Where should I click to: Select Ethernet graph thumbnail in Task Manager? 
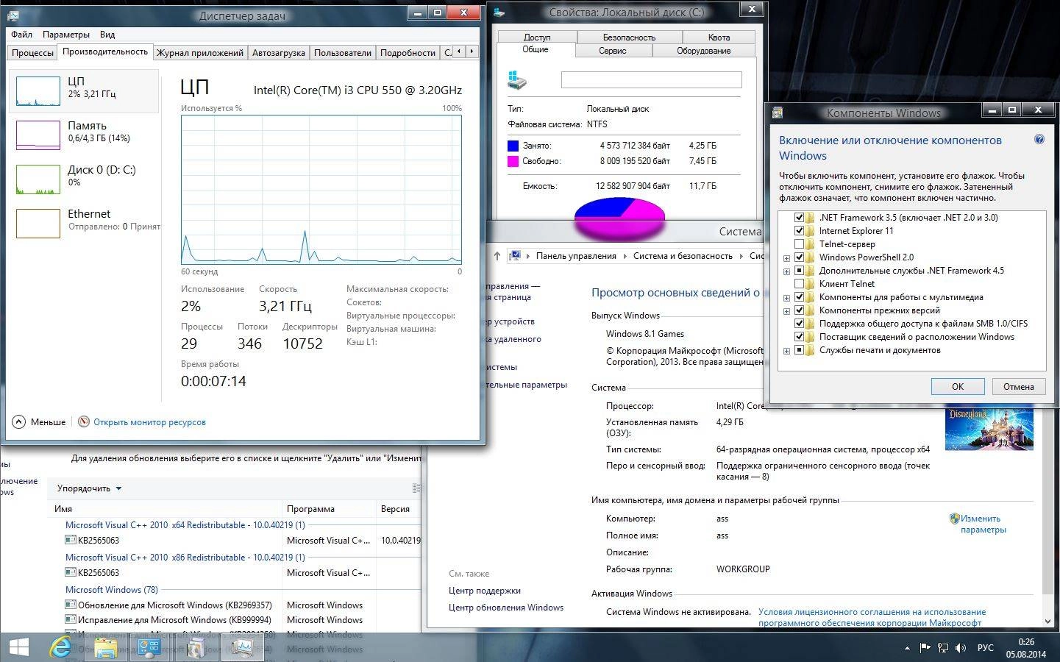pyautogui.click(x=38, y=224)
